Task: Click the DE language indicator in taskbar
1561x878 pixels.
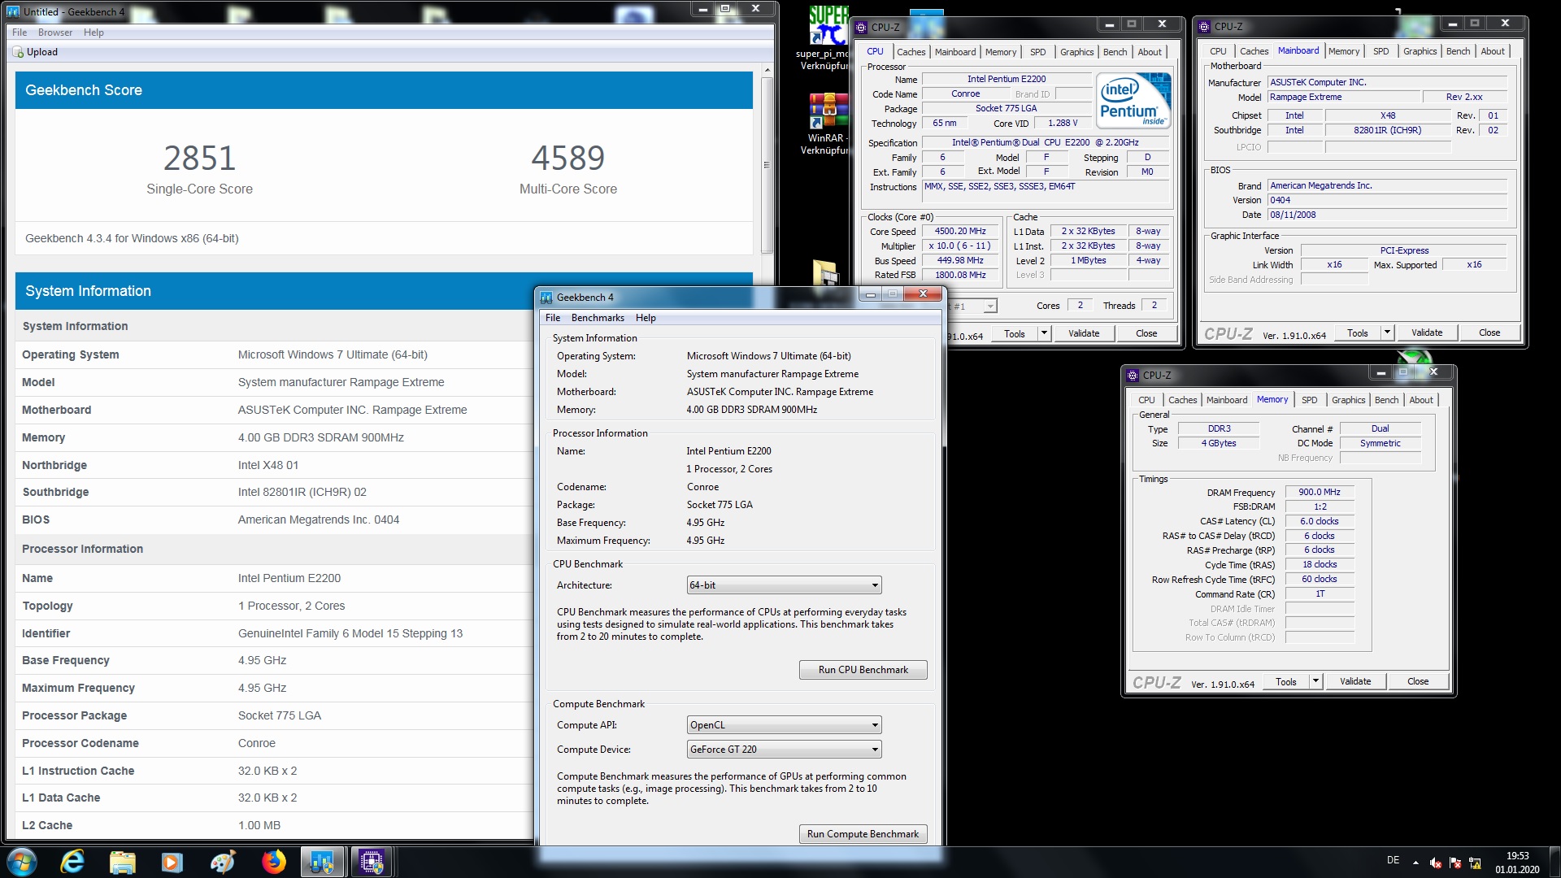Action: (x=1393, y=860)
